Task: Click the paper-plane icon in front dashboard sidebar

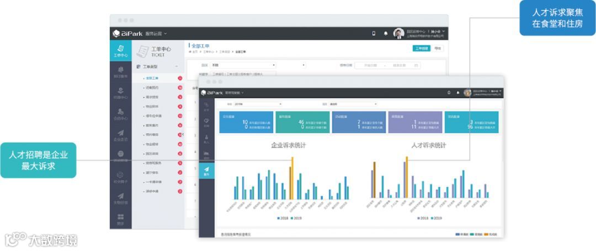Action: click(x=206, y=171)
